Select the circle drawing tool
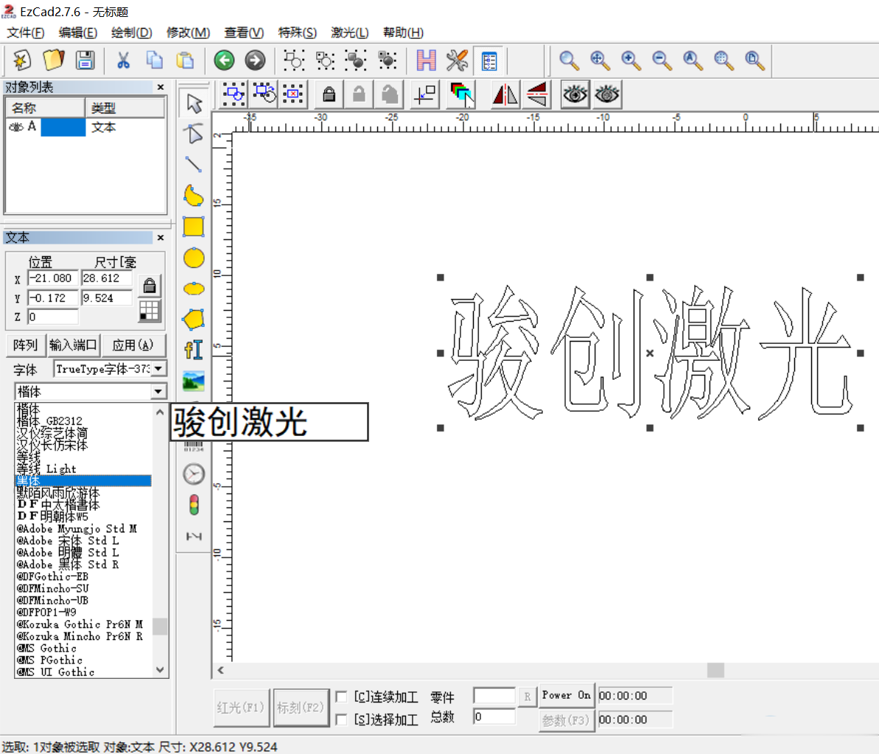Viewport: 879px width, 754px height. coord(194,258)
